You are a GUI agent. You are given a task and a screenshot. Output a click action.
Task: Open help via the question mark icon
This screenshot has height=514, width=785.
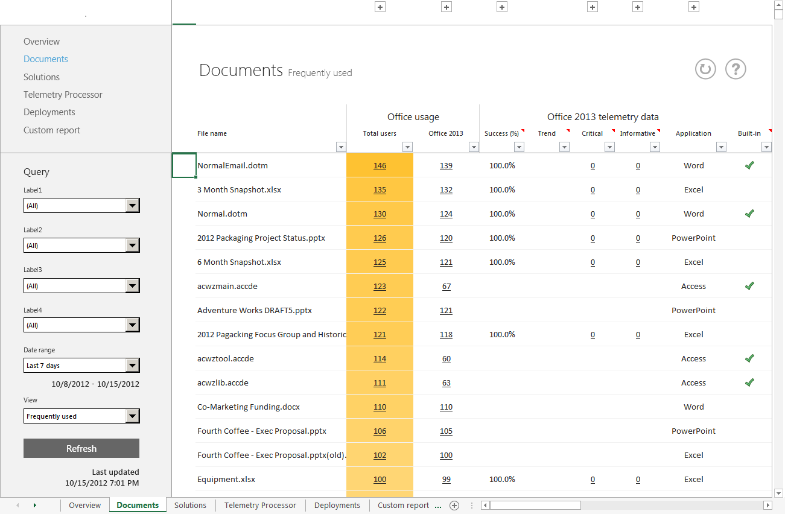[x=736, y=69]
